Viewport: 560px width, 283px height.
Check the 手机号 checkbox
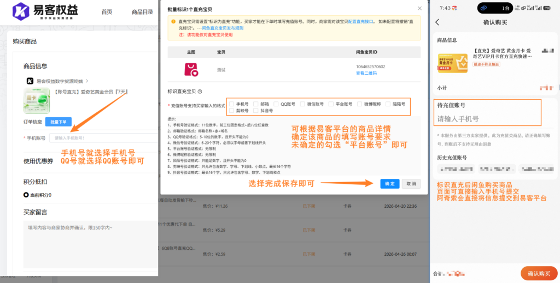[231, 104]
